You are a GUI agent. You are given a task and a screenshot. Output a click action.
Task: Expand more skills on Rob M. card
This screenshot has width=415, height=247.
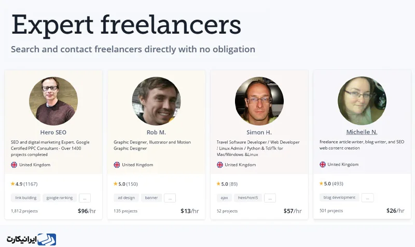point(170,198)
